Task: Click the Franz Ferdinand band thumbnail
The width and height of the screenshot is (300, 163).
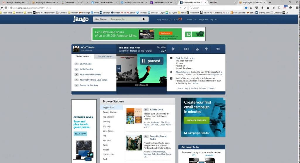Action: tap(134, 143)
